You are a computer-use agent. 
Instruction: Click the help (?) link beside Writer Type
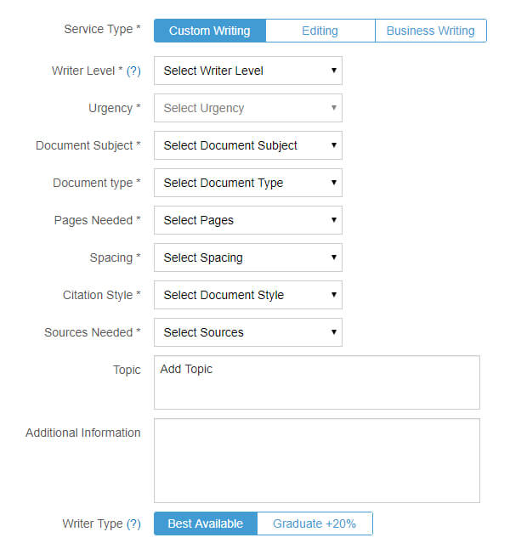click(133, 524)
